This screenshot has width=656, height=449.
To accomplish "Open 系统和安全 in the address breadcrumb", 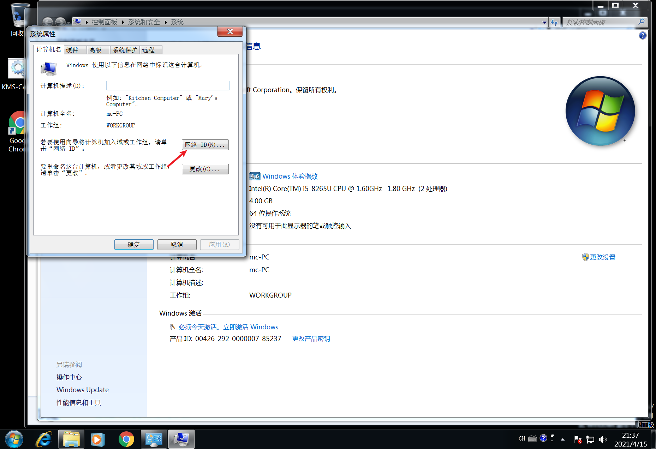I will [144, 22].
